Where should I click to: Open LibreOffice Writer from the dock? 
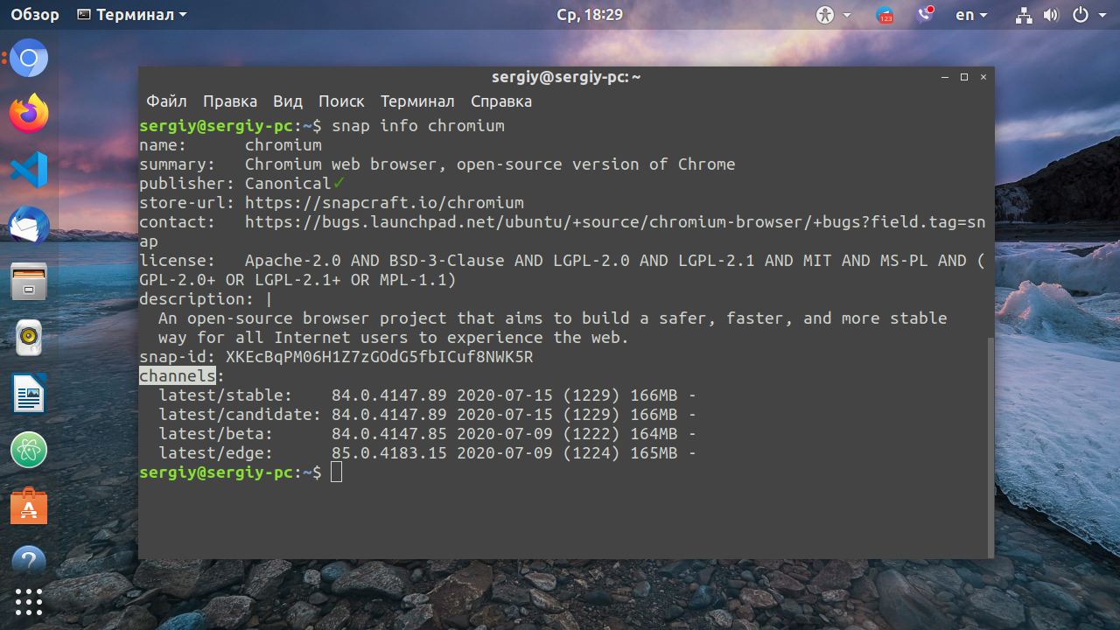(29, 394)
